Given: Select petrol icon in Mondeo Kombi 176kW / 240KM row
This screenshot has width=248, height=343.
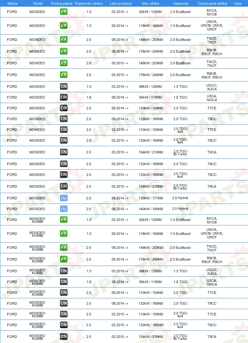Looking at the screenshot, I should point(64,259).
